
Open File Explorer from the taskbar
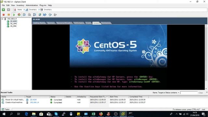click(x=34, y=114)
